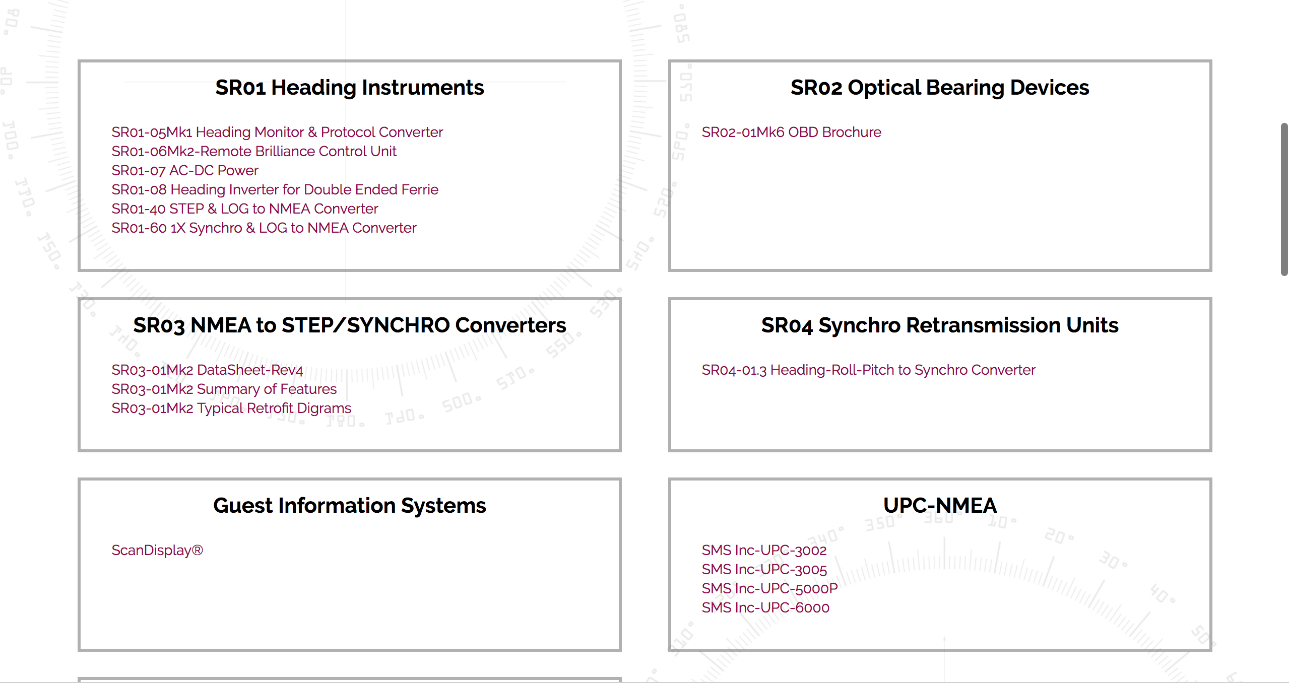
Task: Click the SR01 Heading Instruments heading
Action: [349, 88]
